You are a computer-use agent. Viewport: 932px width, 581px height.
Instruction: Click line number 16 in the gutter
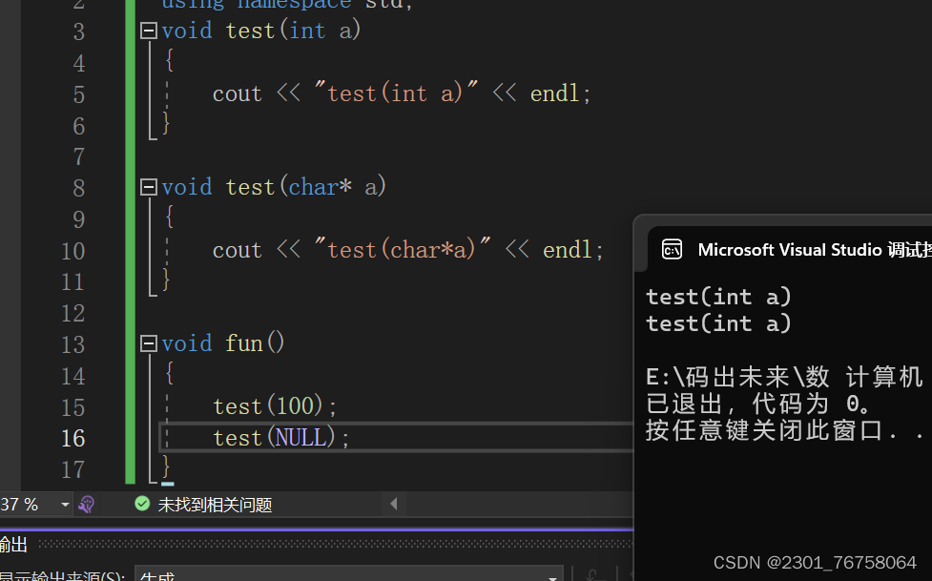pyautogui.click(x=73, y=439)
